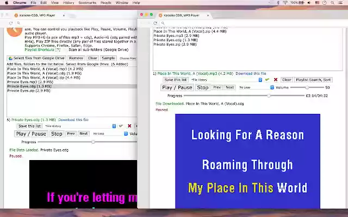
Task: Open Notification Center icon
Action: 340,3
